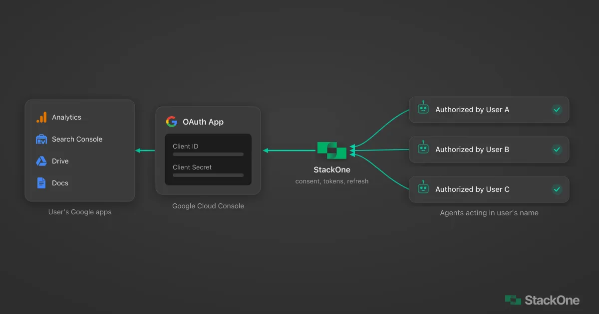Viewport: 599px width, 314px height.
Task: Click the Google Cloud Console caption
Action: tap(208, 206)
